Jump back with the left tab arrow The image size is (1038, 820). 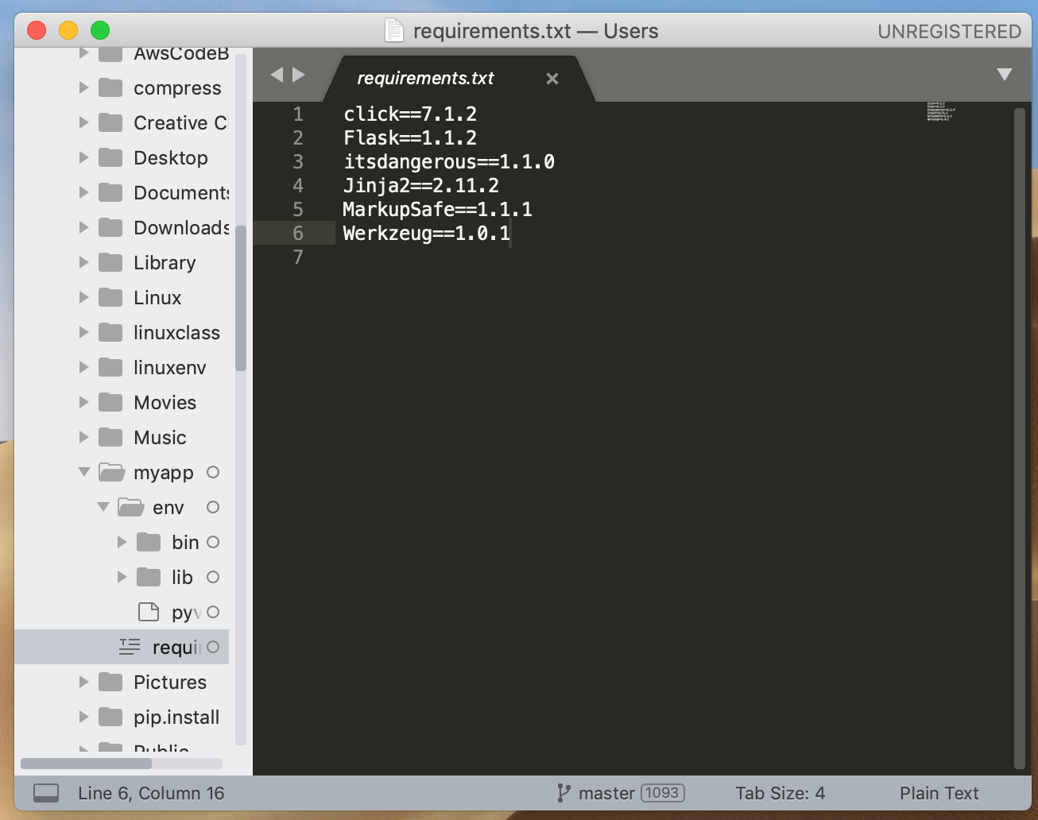point(277,75)
